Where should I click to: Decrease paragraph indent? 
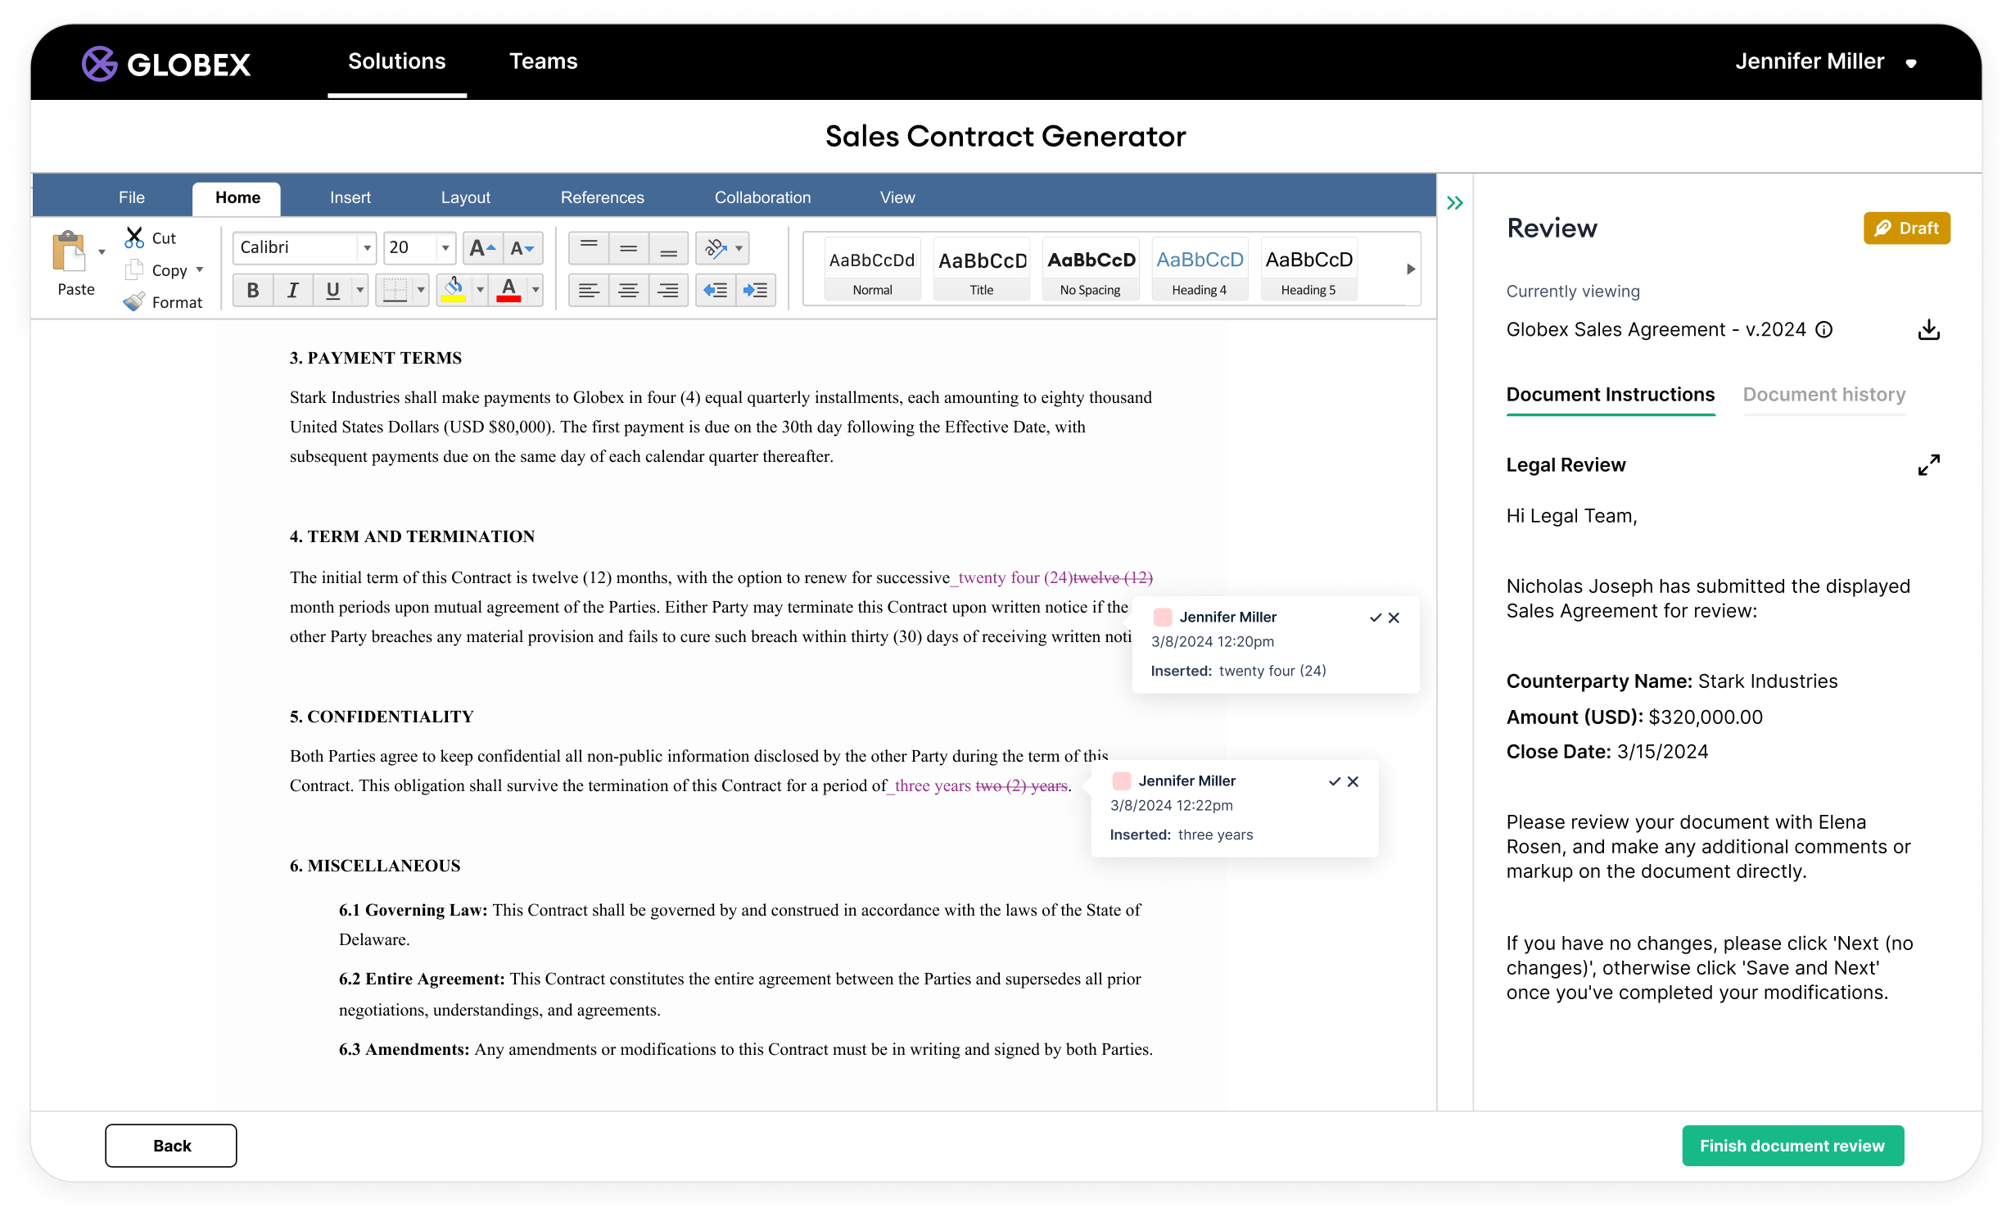click(x=716, y=290)
